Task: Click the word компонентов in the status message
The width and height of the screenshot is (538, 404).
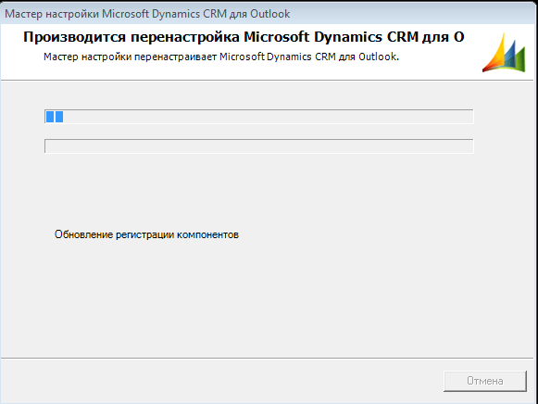Action: point(207,234)
